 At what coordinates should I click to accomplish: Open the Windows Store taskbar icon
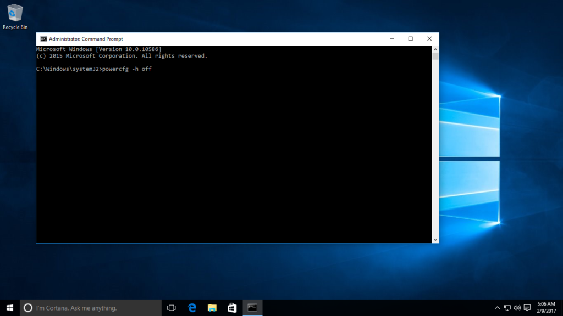click(233, 308)
